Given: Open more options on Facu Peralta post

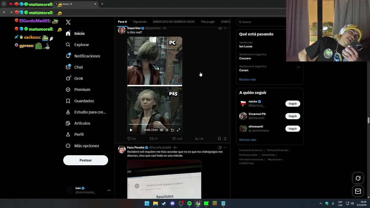Looking at the screenshot, I should click(225, 148).
